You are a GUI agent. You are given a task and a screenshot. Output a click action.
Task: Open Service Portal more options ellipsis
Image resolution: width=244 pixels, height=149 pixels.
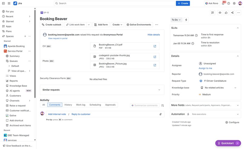tap(30, 51)
